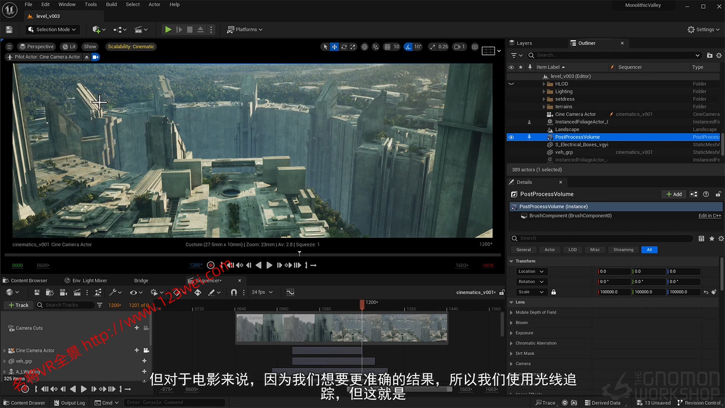The width and height of the screenshot is (725, 408).
Task: Select the Move tool in viewport toolbar
Action: click(334, 47)
